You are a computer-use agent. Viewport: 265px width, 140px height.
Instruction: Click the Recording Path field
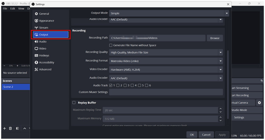[157, 38]
